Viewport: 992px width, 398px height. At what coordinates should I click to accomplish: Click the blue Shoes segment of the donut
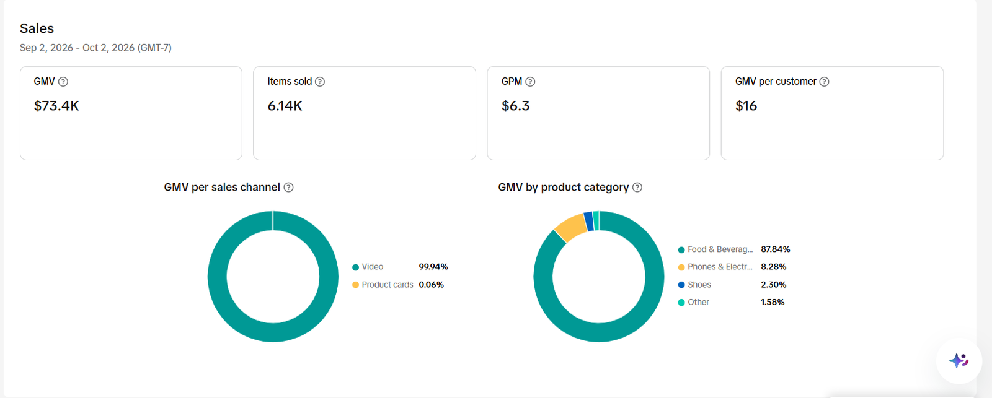tap(589, 222)
